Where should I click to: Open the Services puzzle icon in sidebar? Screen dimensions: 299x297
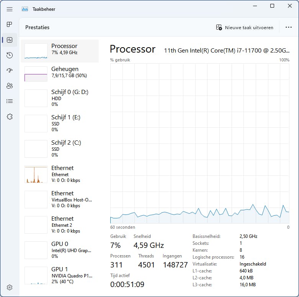[x=10, y=117]
